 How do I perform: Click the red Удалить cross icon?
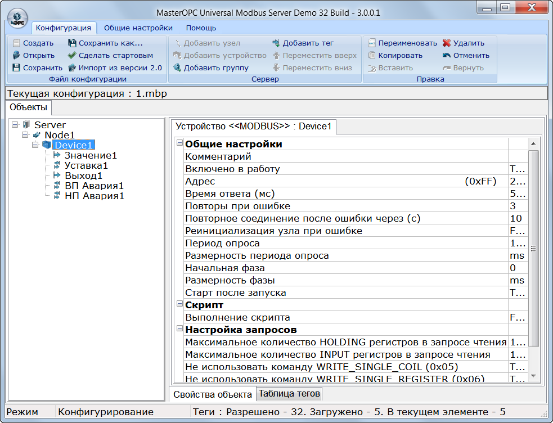pos(447,43)
